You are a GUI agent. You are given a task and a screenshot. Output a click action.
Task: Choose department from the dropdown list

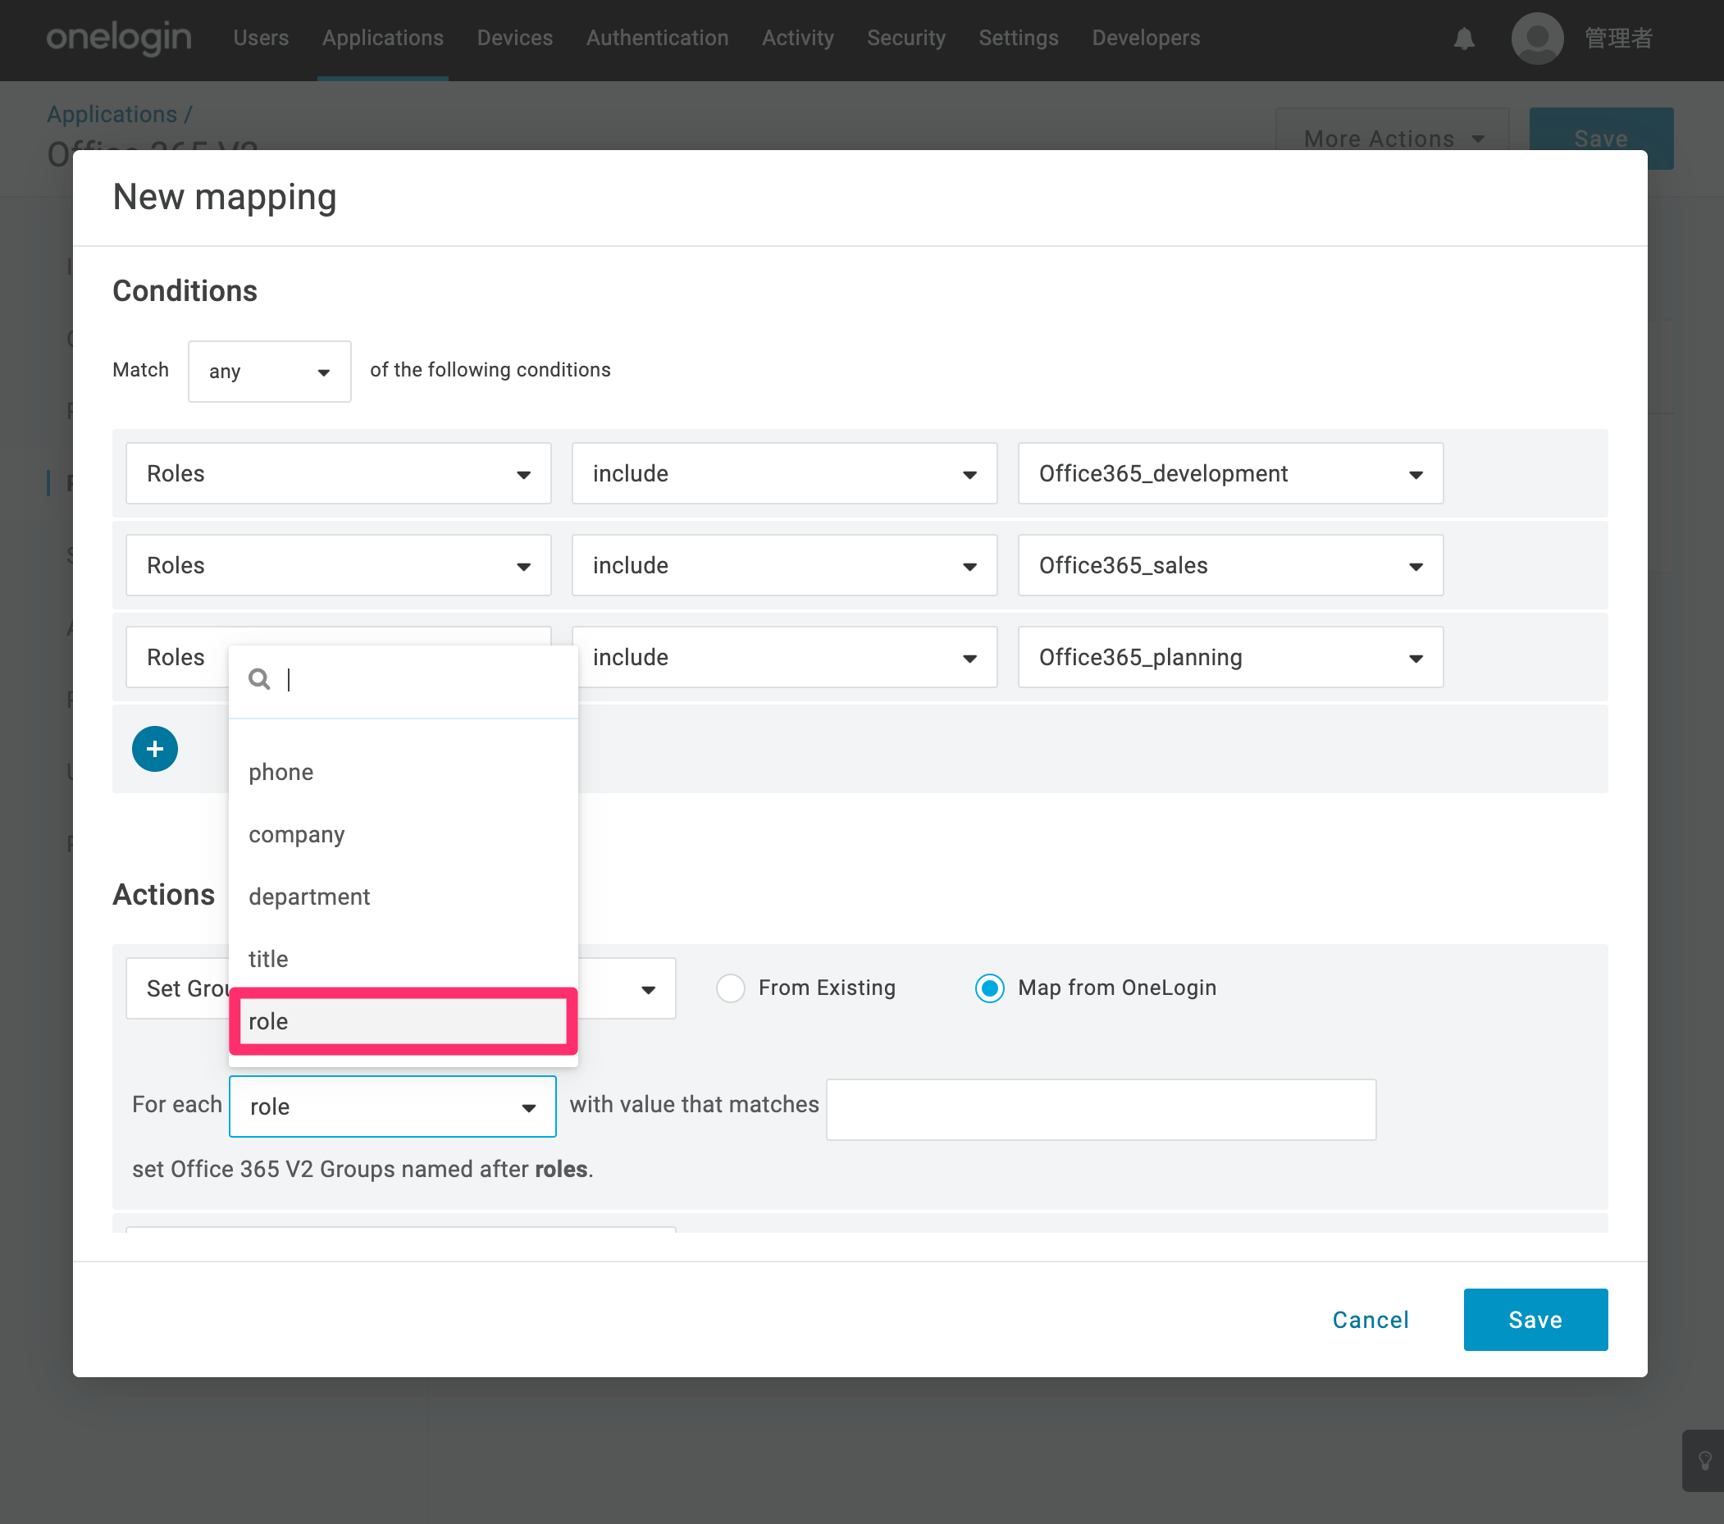click(x=404, y=897)
